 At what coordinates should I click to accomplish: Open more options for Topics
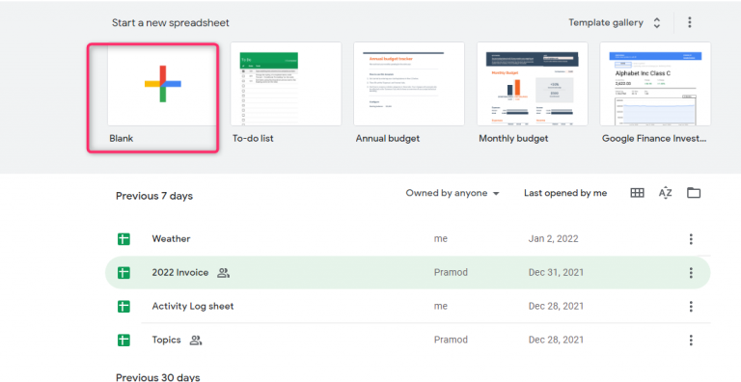[x=691, y=340]
